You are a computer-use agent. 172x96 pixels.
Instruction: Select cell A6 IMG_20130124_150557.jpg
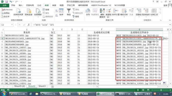click(27, 47)
